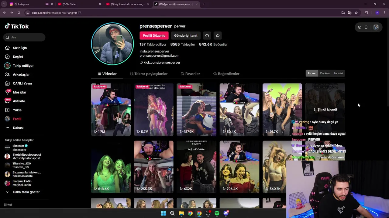Select the Videolar tab
Screen dimensions: 389x218
[x=107, y=74]
